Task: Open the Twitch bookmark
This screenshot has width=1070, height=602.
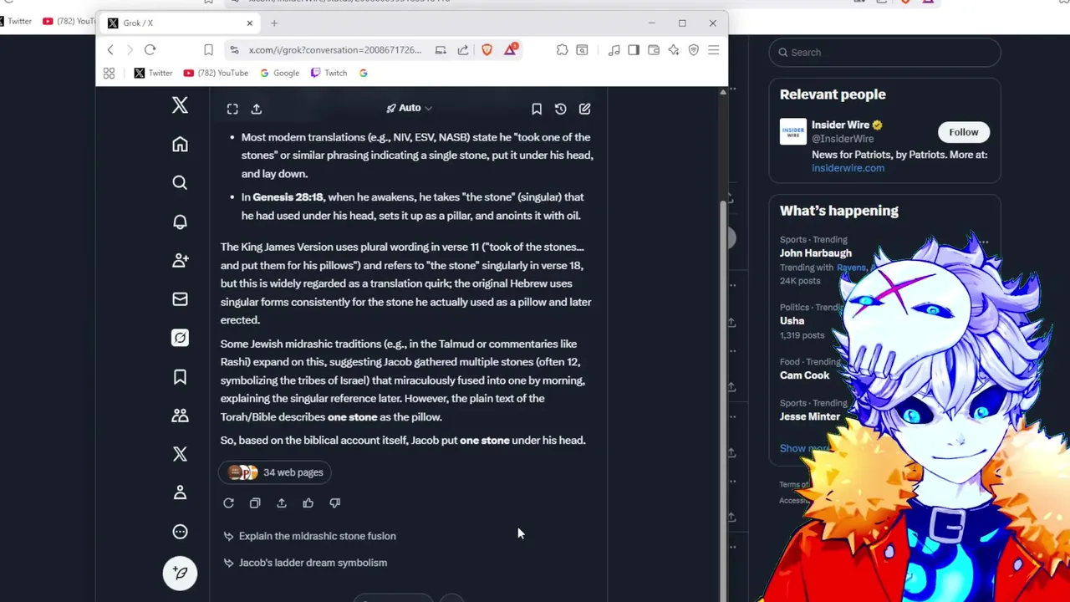Action: click(x=329, y=73)
